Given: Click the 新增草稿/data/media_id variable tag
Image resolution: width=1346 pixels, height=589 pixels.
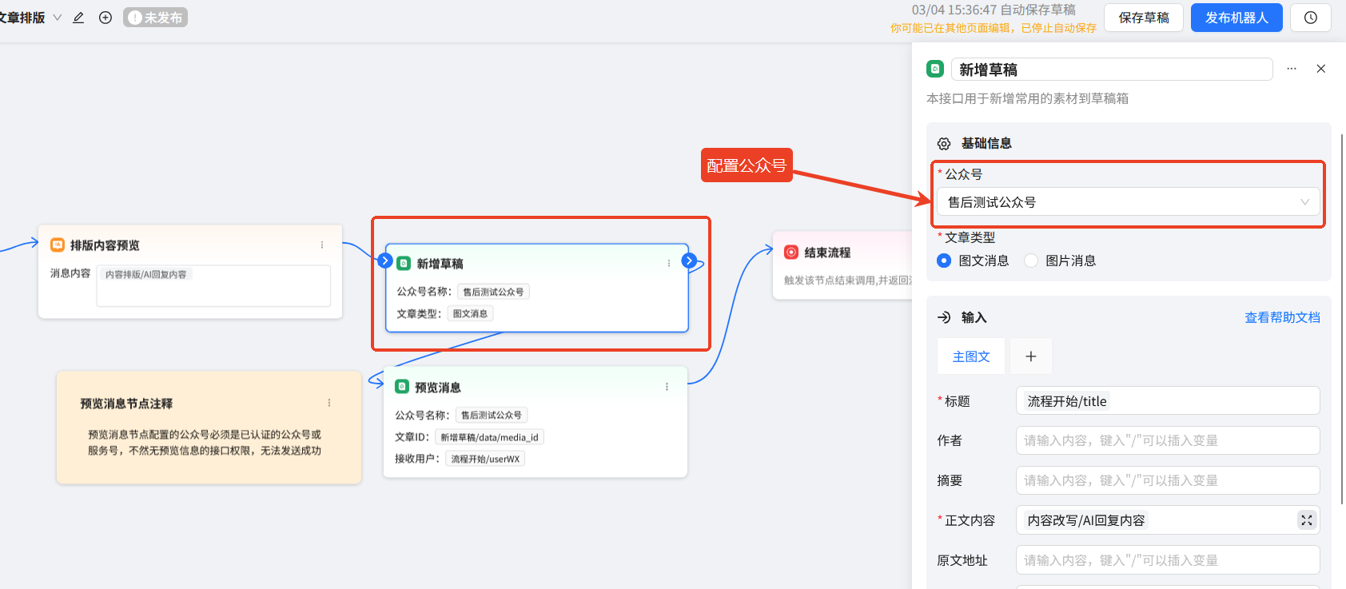Looking at the screenshot, I should [x=489, y=437].
